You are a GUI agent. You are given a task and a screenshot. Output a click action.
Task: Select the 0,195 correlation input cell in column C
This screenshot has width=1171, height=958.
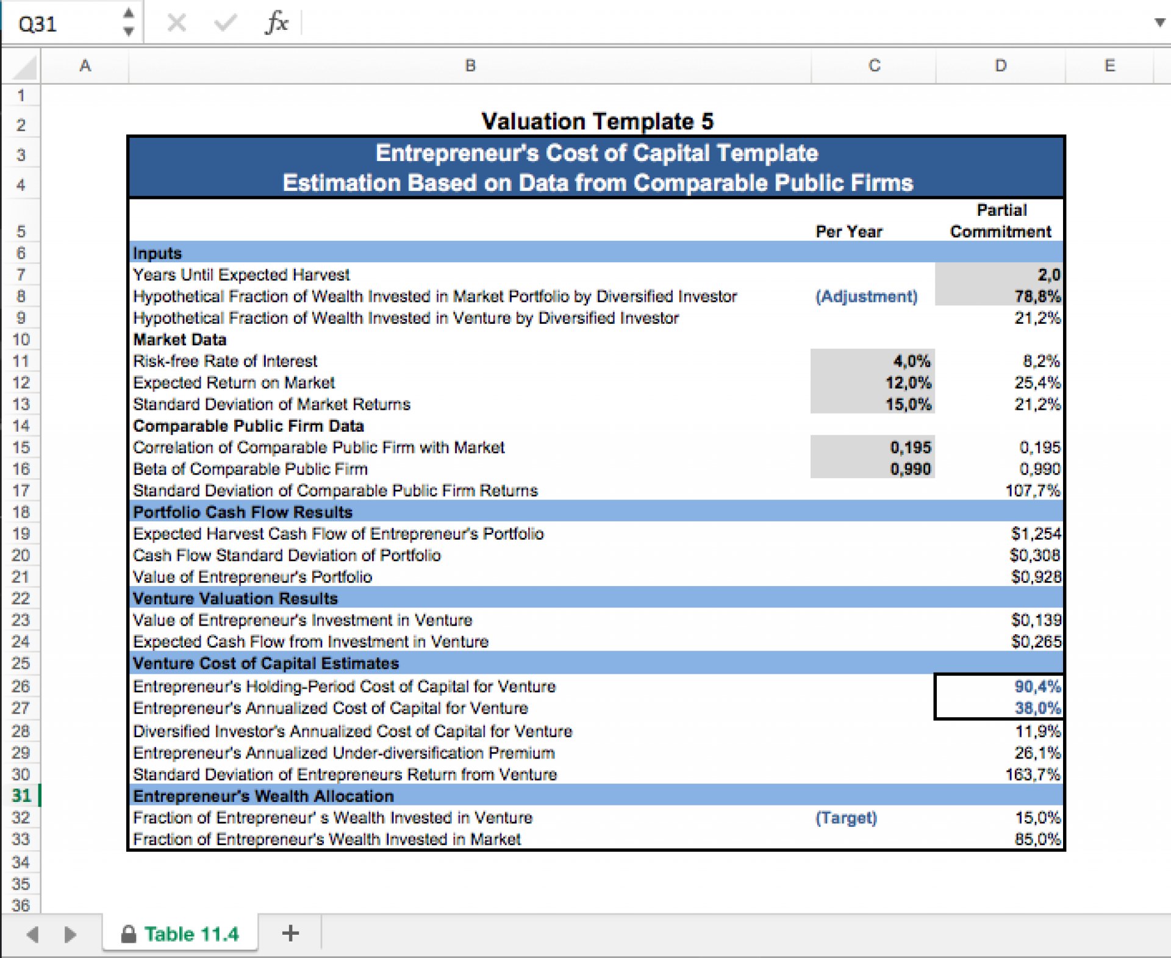coord(873,447)
